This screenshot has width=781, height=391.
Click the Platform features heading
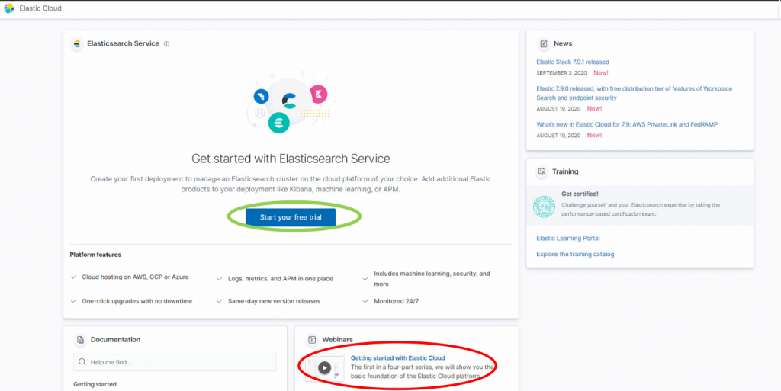(95, 255)
